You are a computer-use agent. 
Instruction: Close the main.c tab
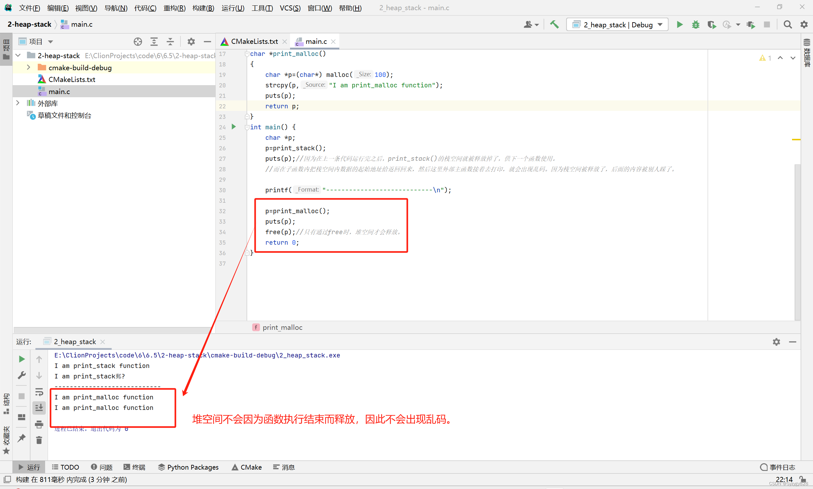coord(333,42)
